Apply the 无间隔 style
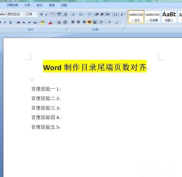182x177 pixels. [153, 17]
